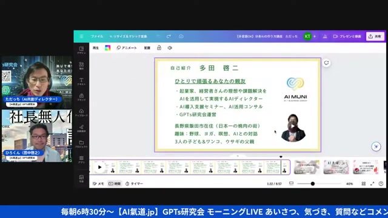Select the heading 多田 啓二 on the slide

[219, 68]
